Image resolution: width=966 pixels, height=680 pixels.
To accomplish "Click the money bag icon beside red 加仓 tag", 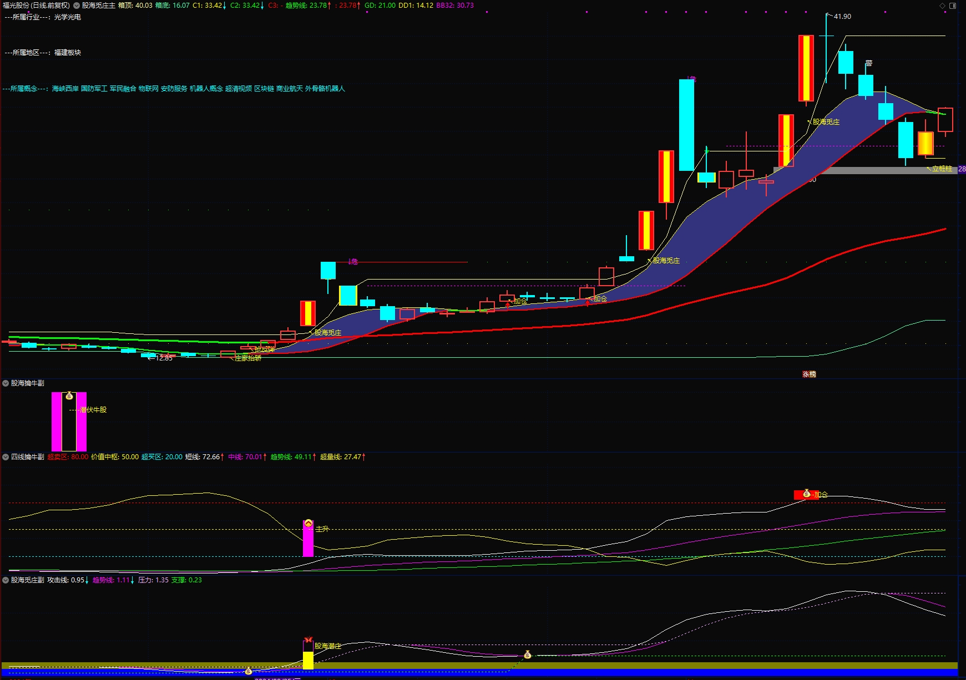I will pyautogui.click(x=806, y=493).
